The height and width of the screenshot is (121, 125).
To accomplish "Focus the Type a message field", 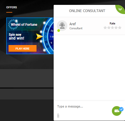I will (x=84, y=106).
